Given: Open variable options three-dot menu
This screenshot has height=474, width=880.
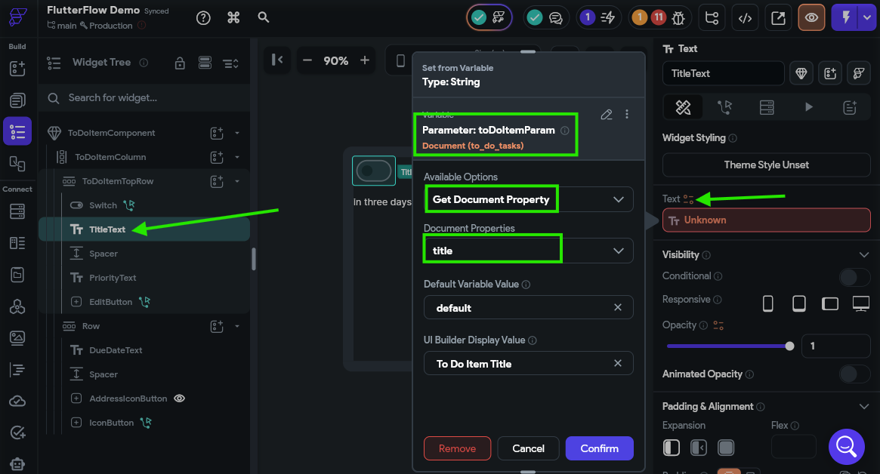Looking at the screenshot, I should click(627, 115).
